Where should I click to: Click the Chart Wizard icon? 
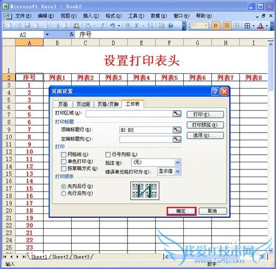[161, 26]
